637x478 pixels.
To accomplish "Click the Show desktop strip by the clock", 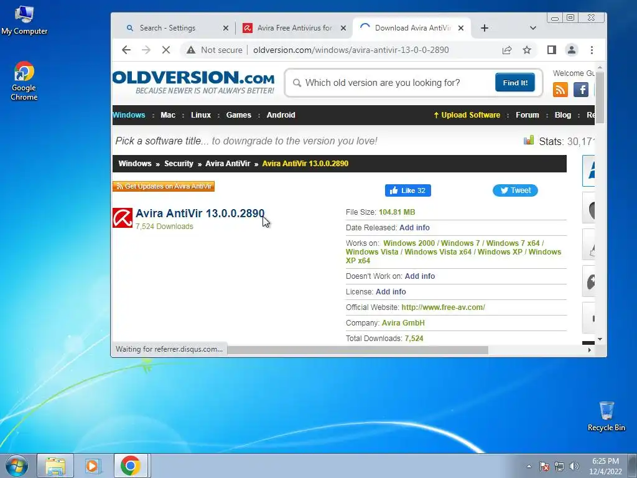I will click(633, 466).
